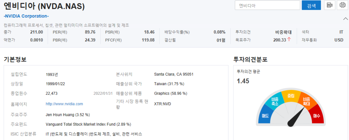Click the 주요주주 Jen Hsun Huang entry
This screenshot has height=140, width=349.
[68, 115]
